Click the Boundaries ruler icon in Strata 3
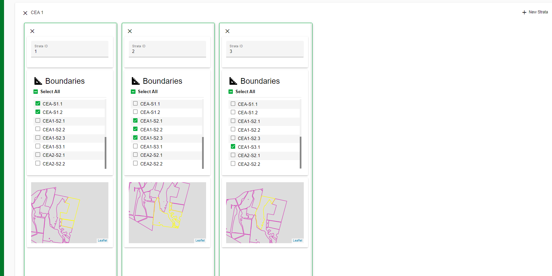This screenshot has height=276, width=552. (x=233, y=81)
